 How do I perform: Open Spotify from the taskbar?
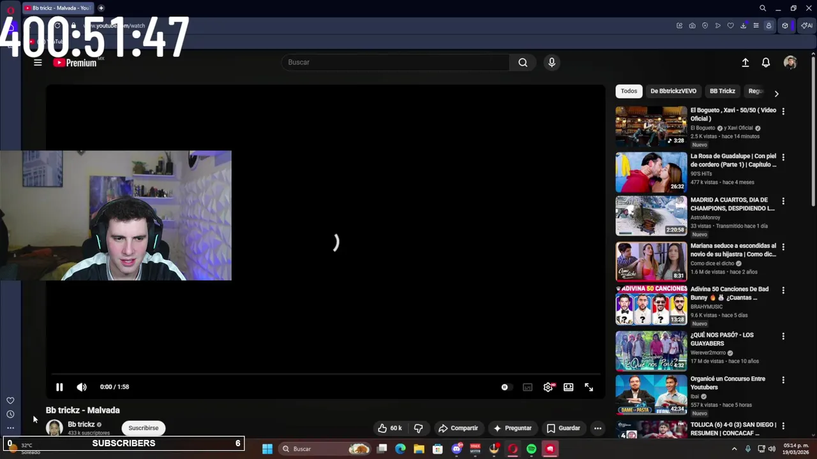coord(532,449)
